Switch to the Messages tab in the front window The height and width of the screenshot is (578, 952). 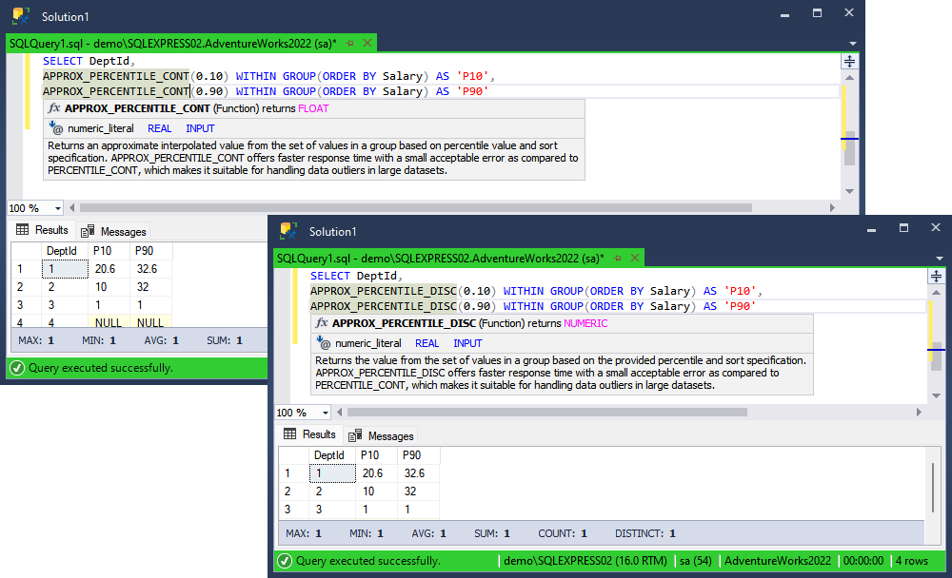pos(382,435)
